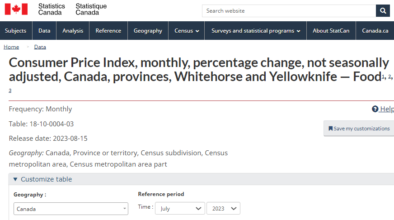Expand Surveys and statistical programs menu
This screenshot has height=220, width=394.
pos(256,31)
